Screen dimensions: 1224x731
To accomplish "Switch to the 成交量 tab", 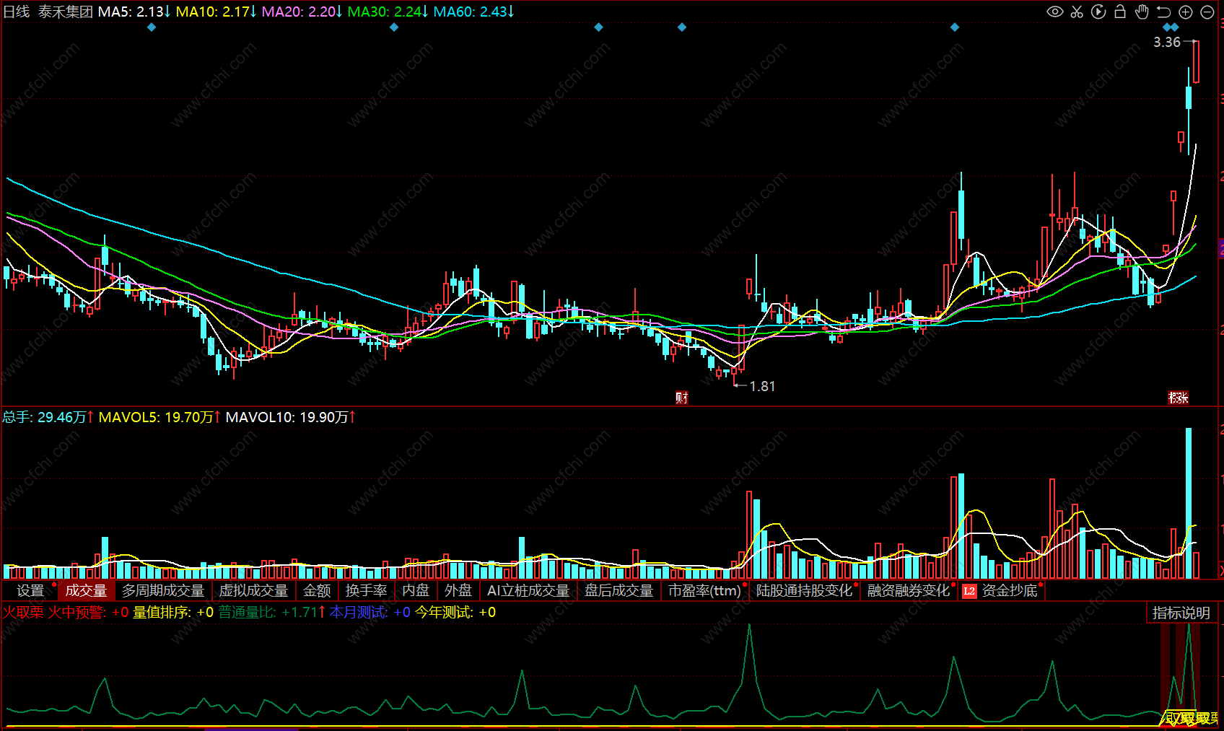I will coord(86,590).
